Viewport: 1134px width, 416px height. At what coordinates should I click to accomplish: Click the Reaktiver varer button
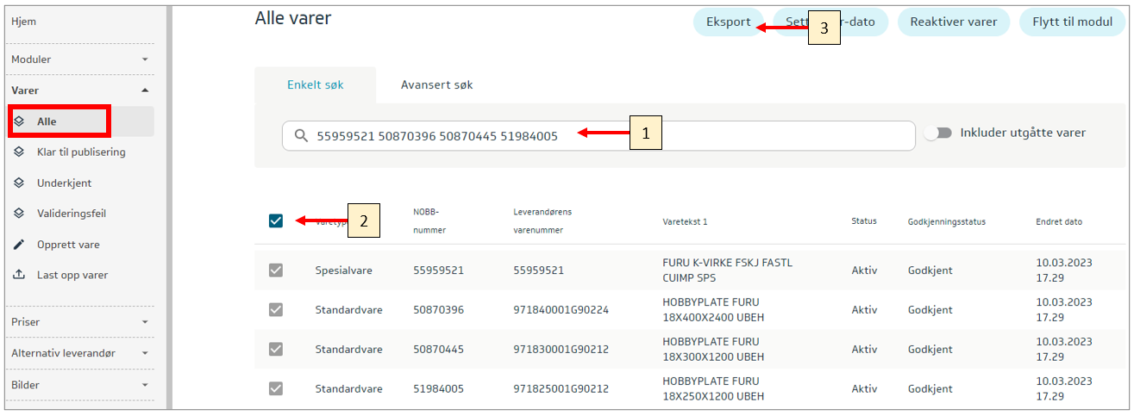953,22
